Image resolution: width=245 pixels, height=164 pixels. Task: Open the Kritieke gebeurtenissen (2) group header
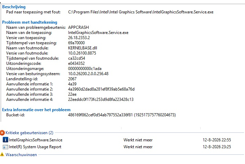(x=29, y=133)
